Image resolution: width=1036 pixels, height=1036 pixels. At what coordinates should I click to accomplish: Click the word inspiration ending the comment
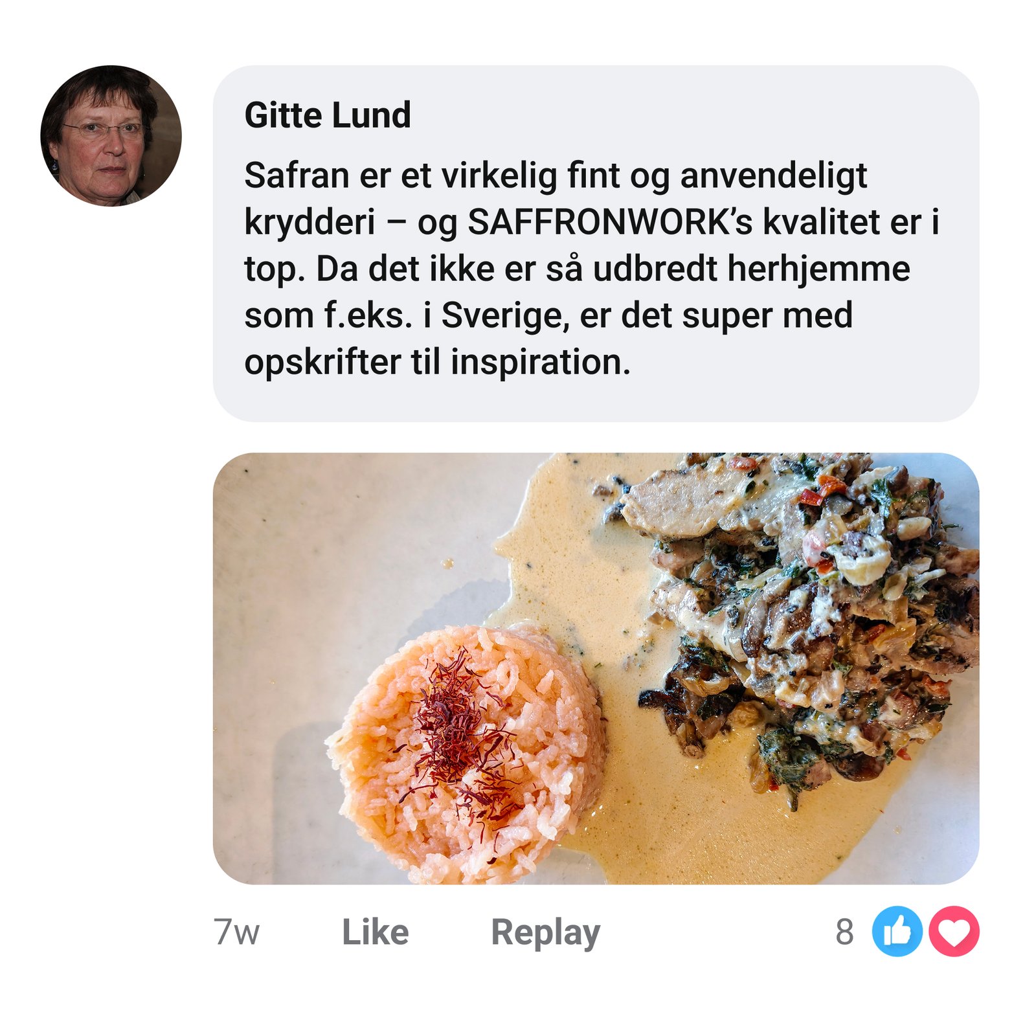(540, 362)
